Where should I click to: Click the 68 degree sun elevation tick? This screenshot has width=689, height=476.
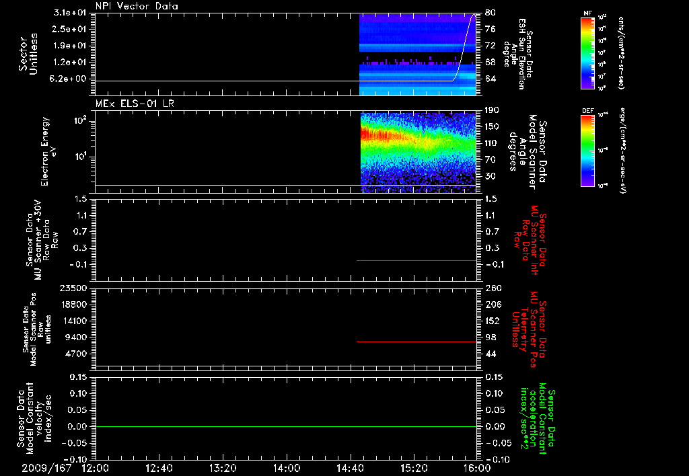(x=491, y=63)
